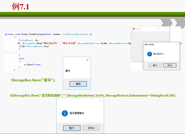
Task: Click the 确认退出吗？ message text
Action: point(159,54)
